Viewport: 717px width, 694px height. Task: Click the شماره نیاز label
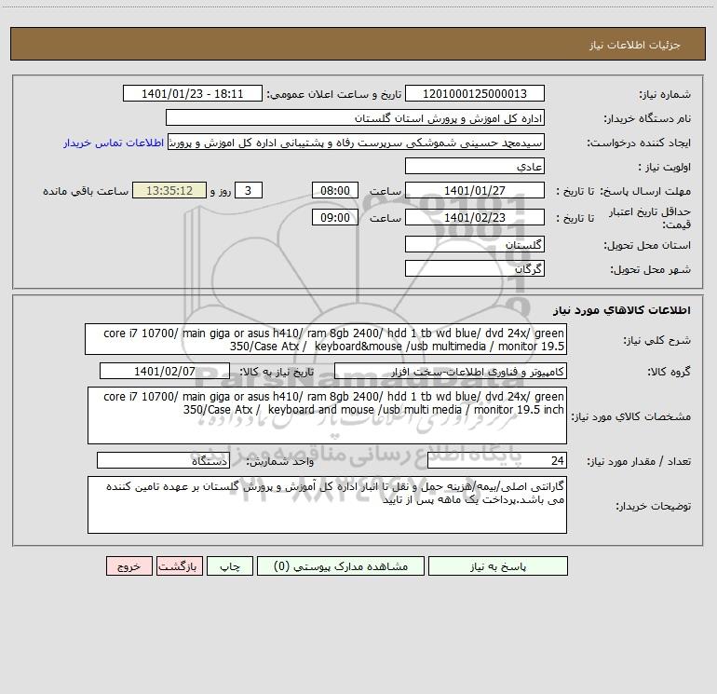tap(665, 95)
